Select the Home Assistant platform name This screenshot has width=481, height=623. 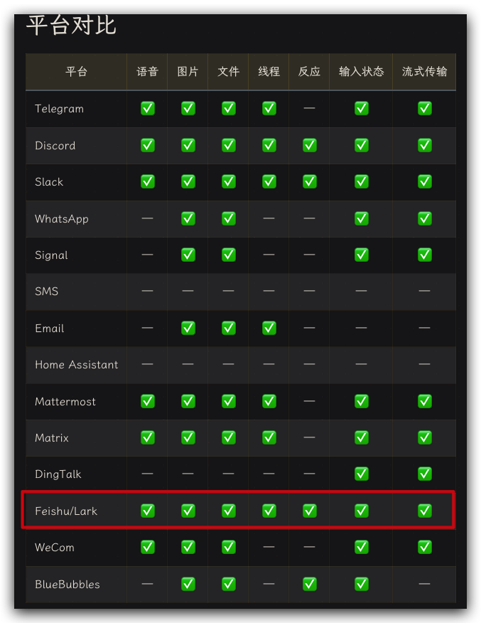click(77, 365)
